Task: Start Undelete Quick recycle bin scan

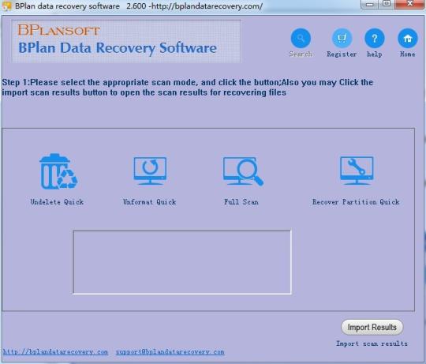Action: (x=58, y=171)
